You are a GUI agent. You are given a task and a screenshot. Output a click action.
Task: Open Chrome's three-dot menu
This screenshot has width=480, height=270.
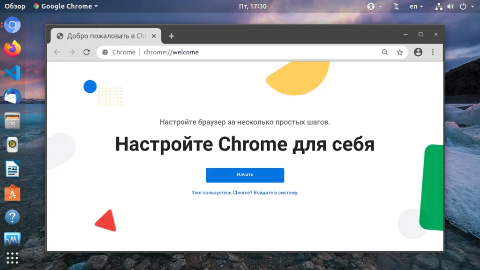click(x=433, y=52)
